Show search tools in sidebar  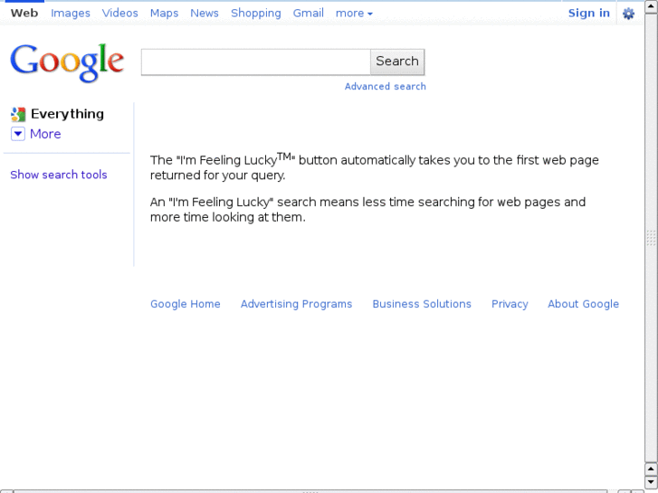coord(59,175)
